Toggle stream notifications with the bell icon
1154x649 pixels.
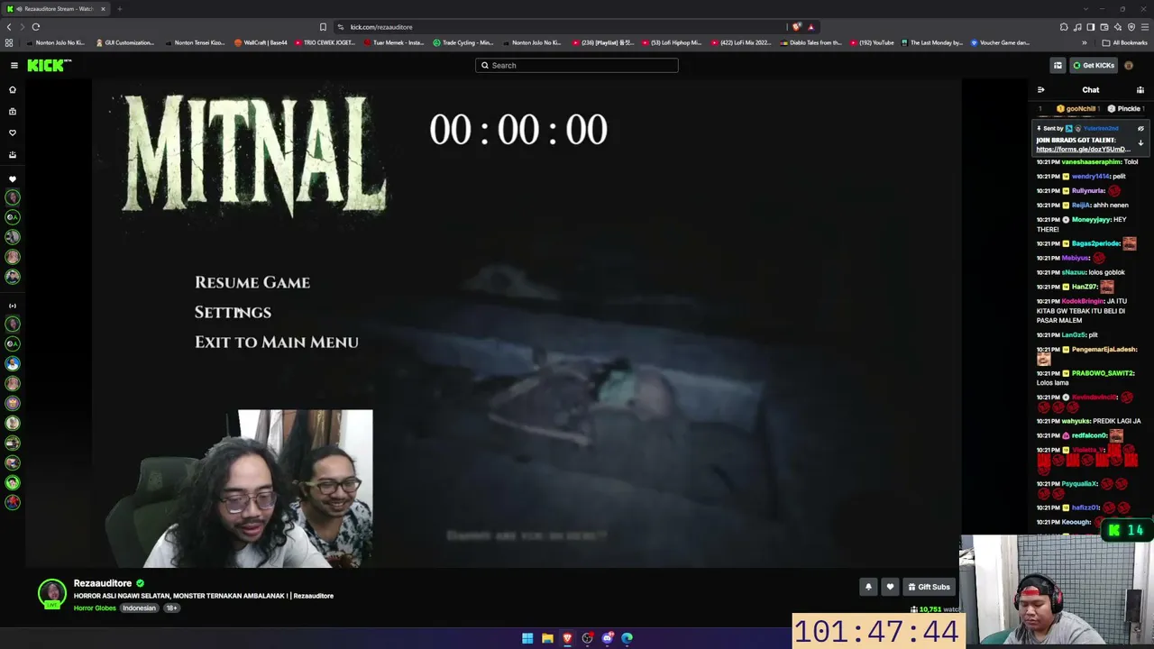868,587
